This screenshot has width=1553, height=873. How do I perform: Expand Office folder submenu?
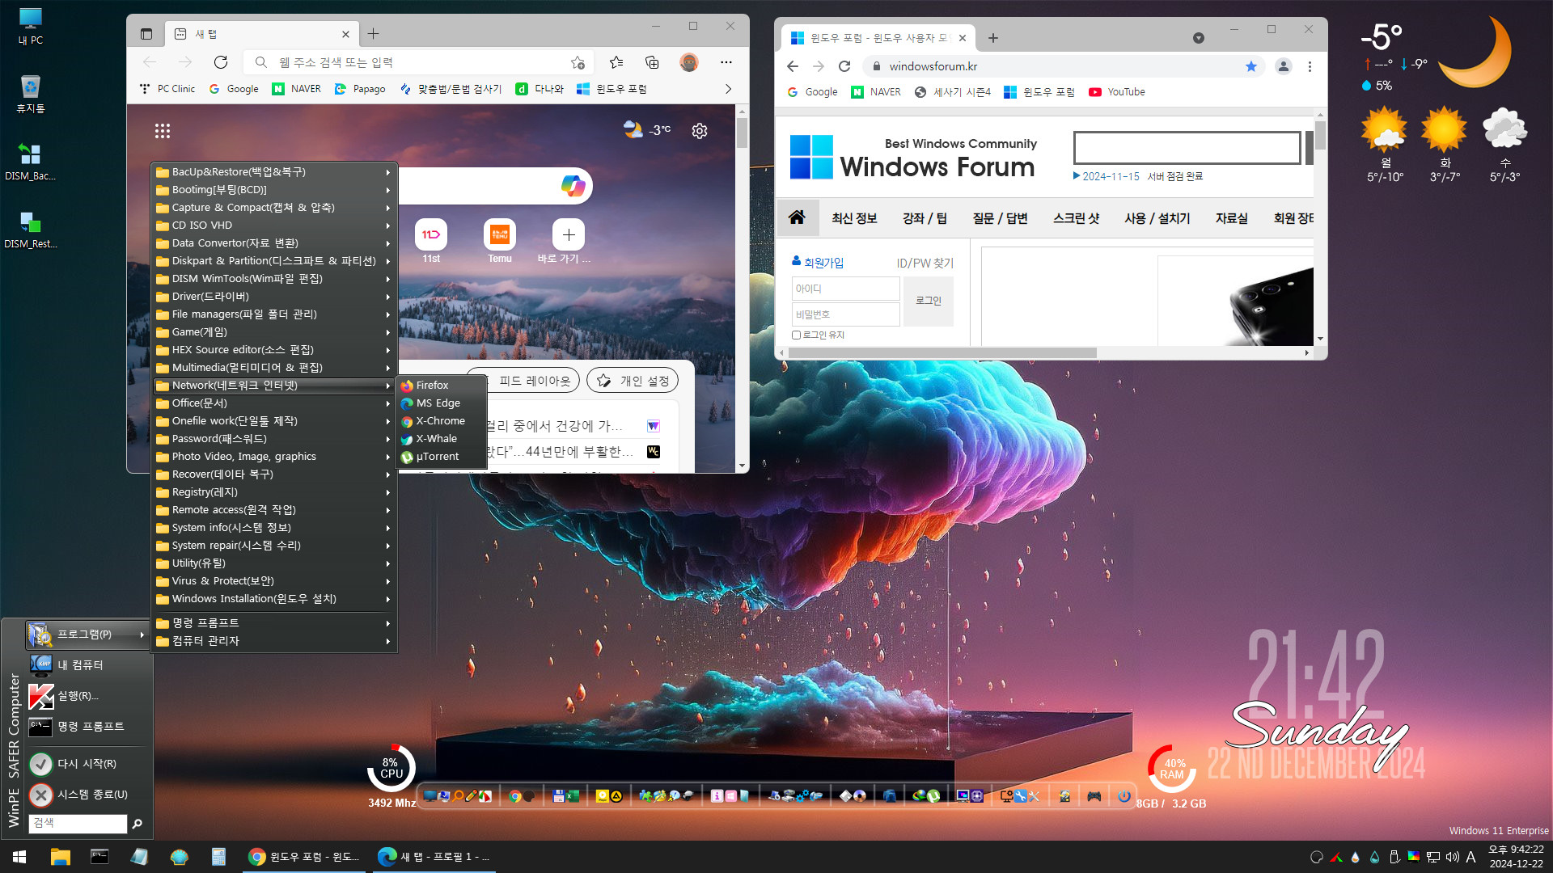click(273, 403)
